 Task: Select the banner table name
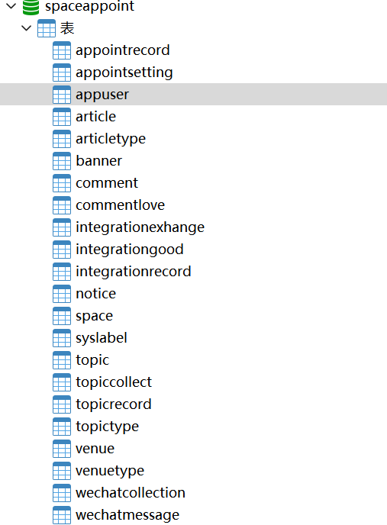[x=98, y=161]
